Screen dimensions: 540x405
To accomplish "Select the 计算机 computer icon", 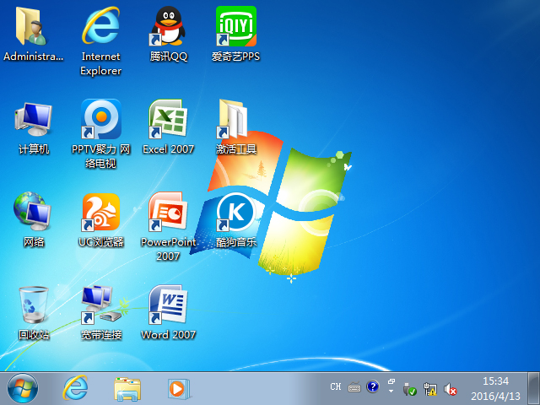I will pos(34,127).
